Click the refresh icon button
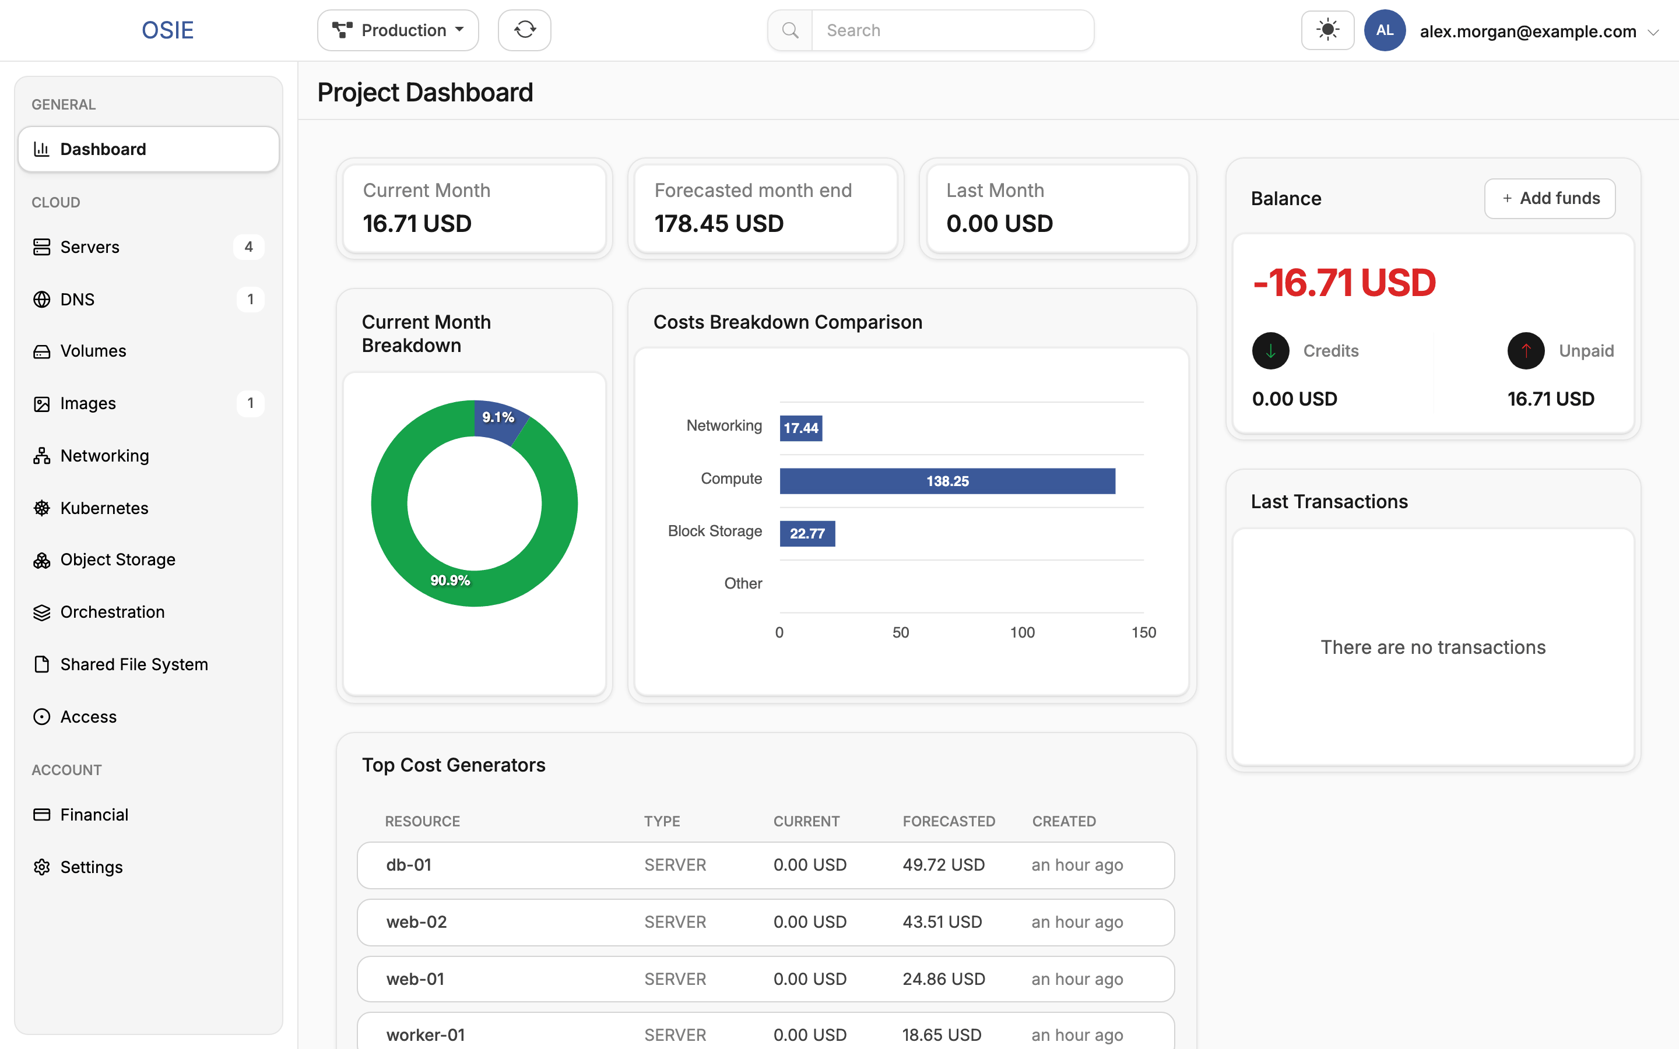Screen dimensions: 1679x1049 click(525, 30)
